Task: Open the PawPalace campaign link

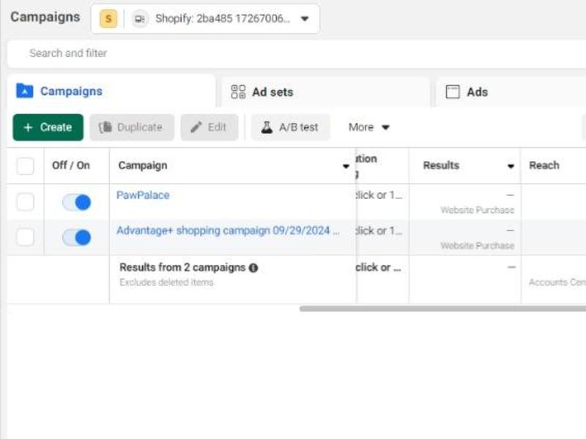Action: point(143,195)
